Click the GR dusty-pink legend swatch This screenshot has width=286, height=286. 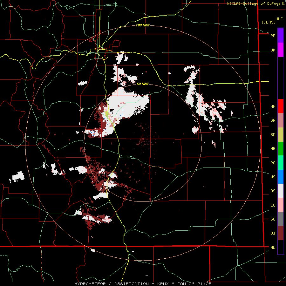tap(281, 120)
